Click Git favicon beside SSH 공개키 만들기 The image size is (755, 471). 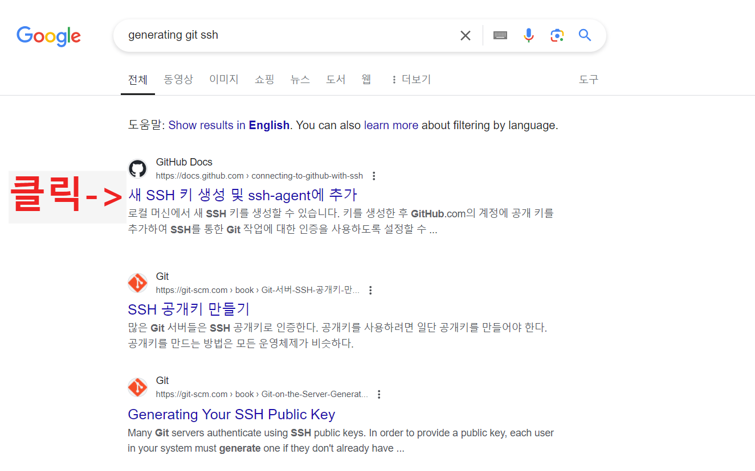click(137, 283)
